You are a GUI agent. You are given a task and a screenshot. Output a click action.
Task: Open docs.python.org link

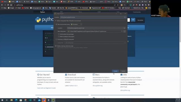click(98, 86)
